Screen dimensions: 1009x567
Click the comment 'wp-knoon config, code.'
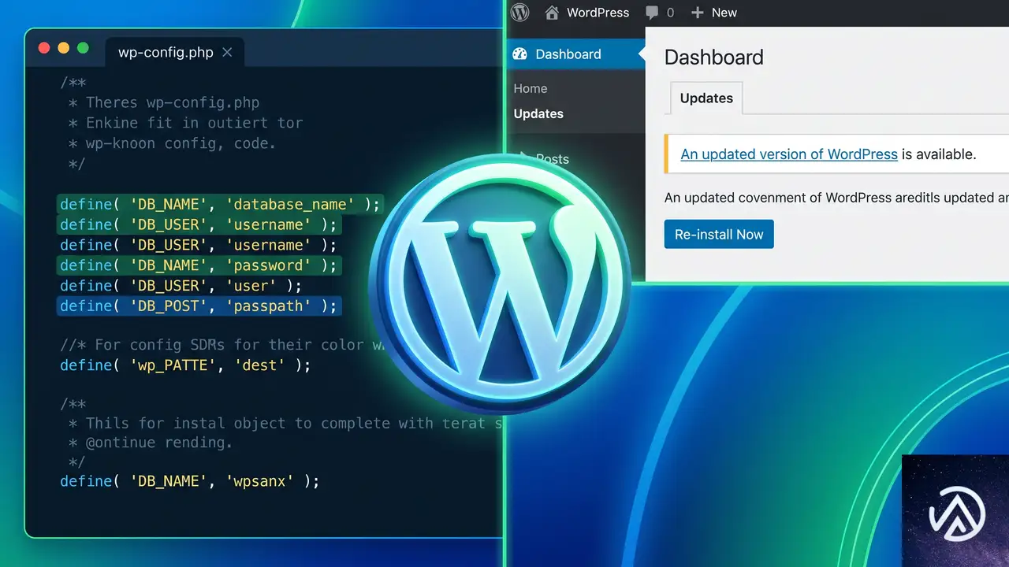[172, 143]
